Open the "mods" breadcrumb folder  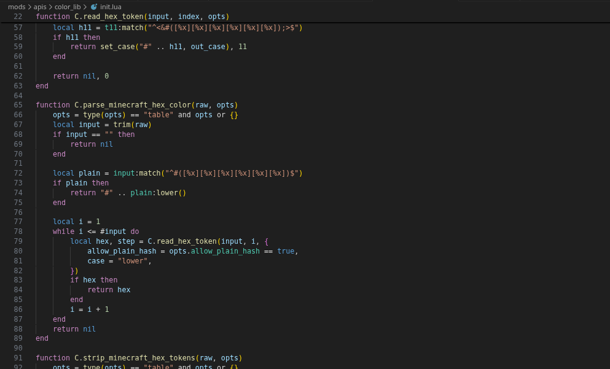[x=17, y=7]
